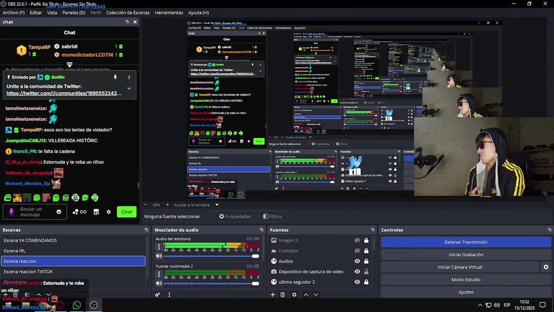Adjust Audio del escritorio volume slider
Screen dimensions: 554x312
coord(211,256)
